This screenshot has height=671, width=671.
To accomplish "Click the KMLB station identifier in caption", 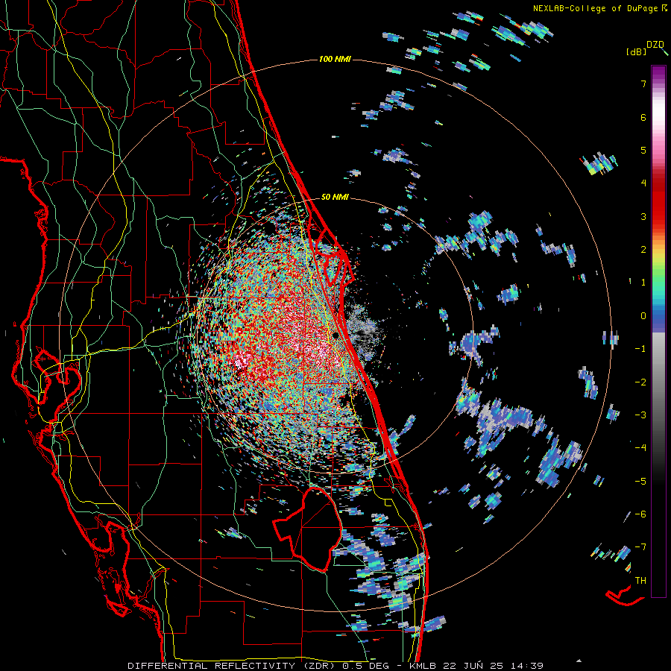I will coord(423,666).
